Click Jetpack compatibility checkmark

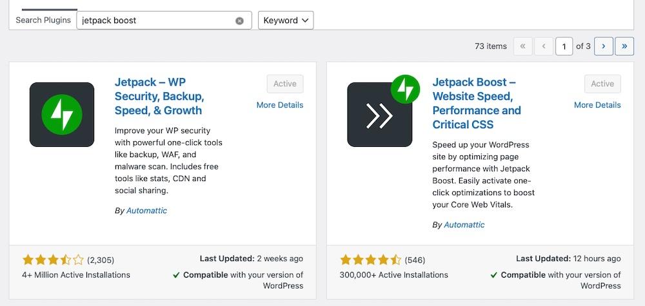click(177, 275)
